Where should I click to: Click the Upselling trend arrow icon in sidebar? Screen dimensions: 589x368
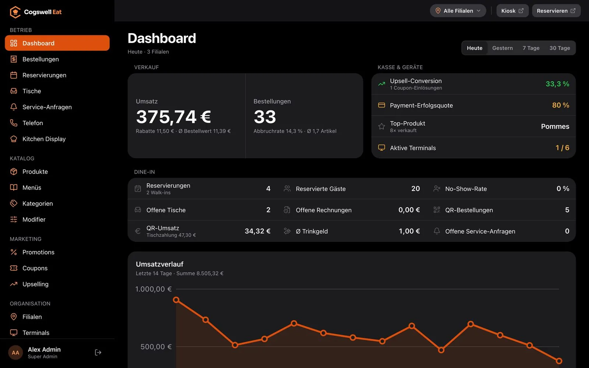14,284
